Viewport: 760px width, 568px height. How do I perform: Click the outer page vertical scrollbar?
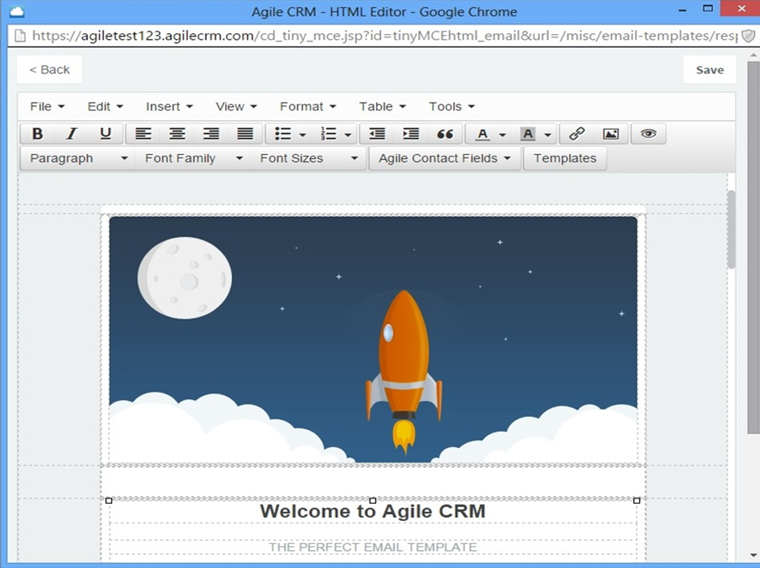point(754,247)
